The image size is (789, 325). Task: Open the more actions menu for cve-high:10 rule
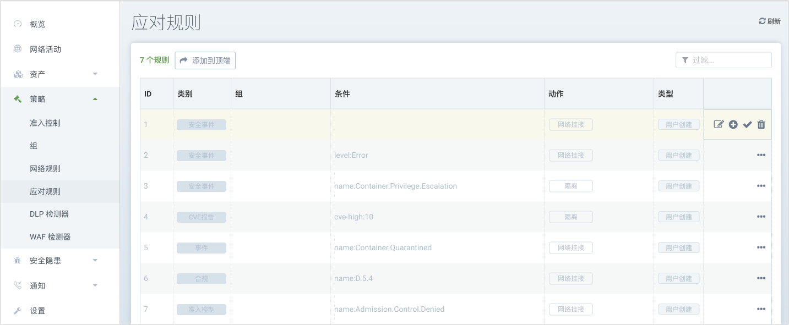[761, 217]
